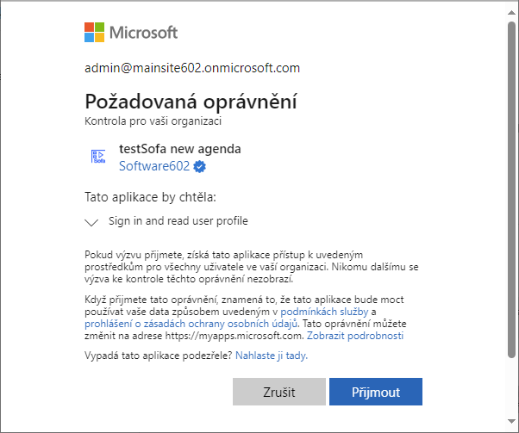The height and width of the screenshot is (433, 519).
Task: Open the Software602 publisher link
Action: 154,166
